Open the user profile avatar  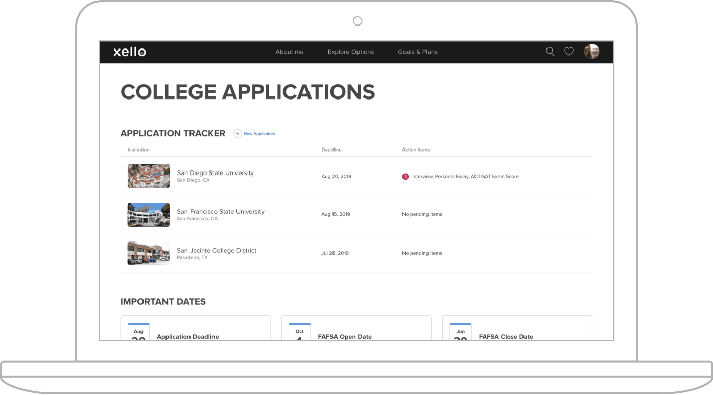click(591, 52)
